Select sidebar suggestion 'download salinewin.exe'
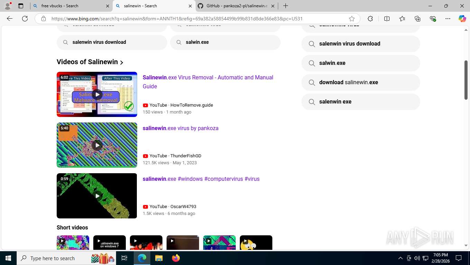 361,82
